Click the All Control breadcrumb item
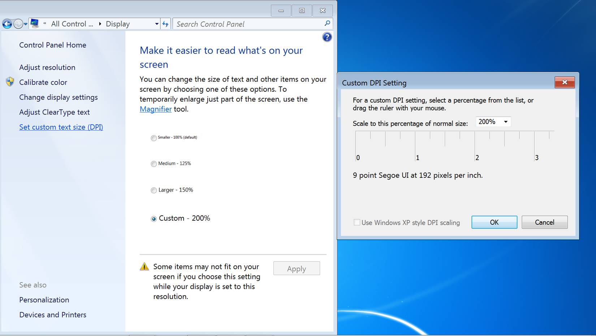Screen dimensions: 596x336 (x=72, y=24)
